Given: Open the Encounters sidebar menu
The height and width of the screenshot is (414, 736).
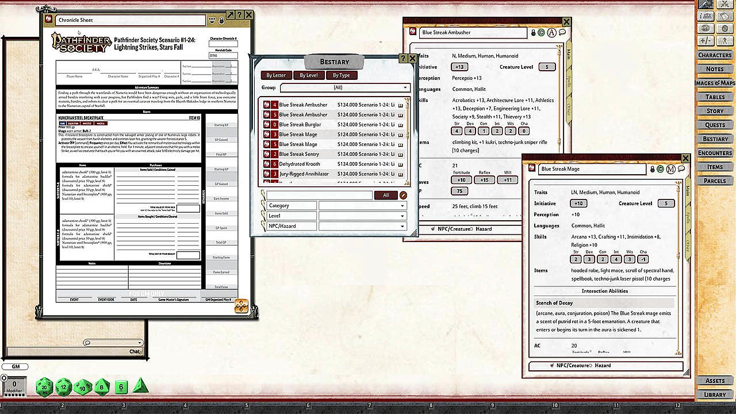Looking at the screenshot, I should (715, 153).
